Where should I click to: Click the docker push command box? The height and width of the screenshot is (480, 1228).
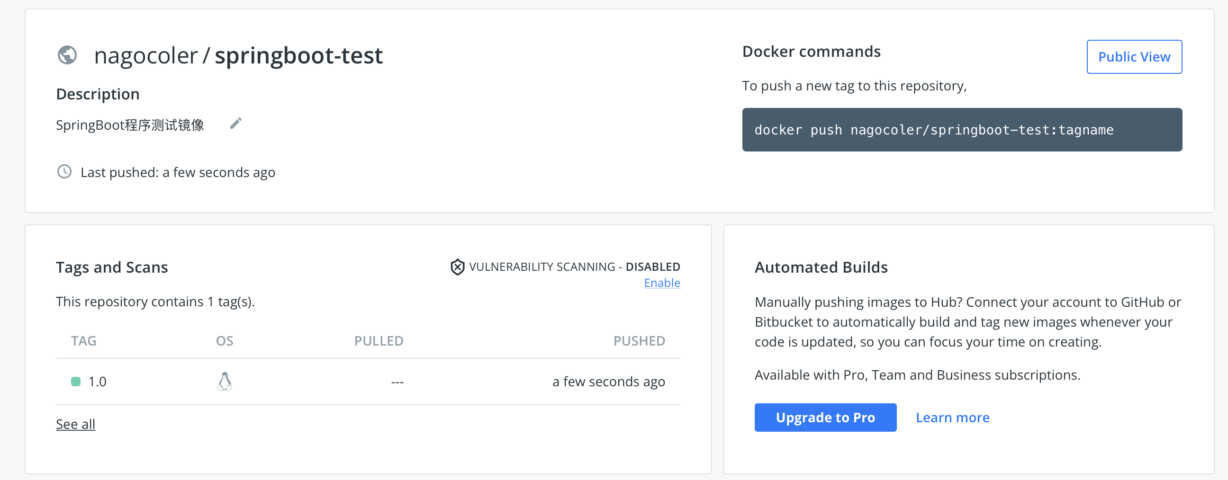pyautogui.click(x=962, y=130)
